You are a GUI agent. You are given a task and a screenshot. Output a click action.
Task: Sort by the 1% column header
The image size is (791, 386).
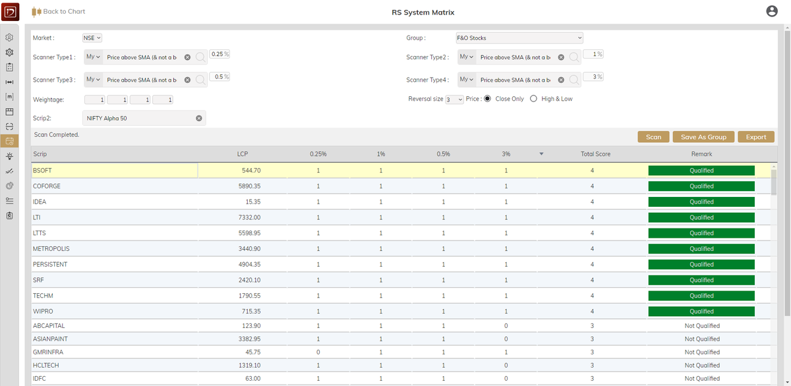tap(381, 154)
